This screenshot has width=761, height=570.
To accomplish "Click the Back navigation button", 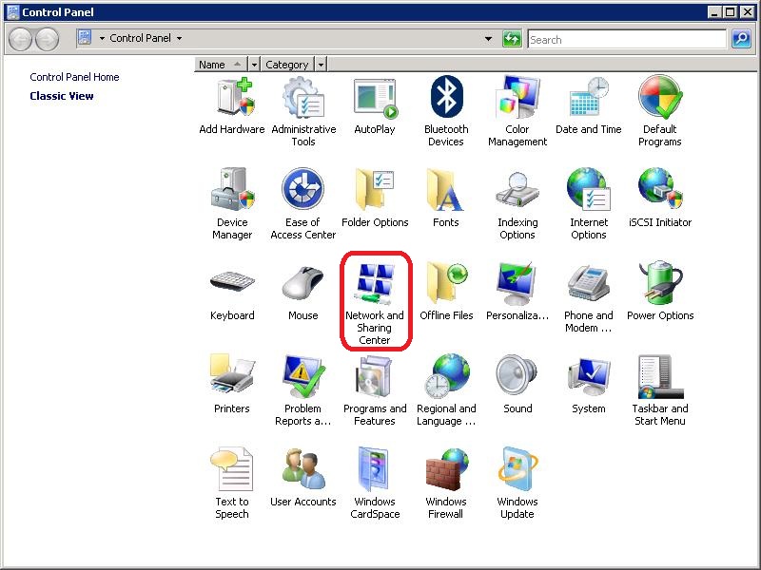I will click(20, 39).
